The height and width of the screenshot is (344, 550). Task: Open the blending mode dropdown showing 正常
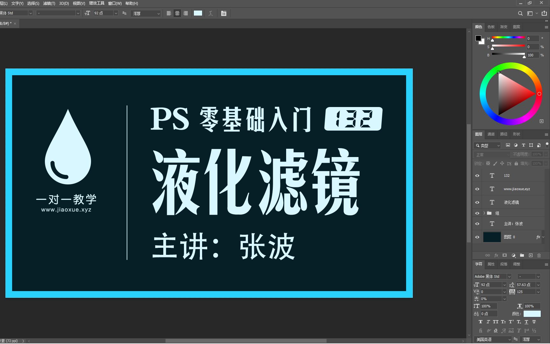pos(491,154)
